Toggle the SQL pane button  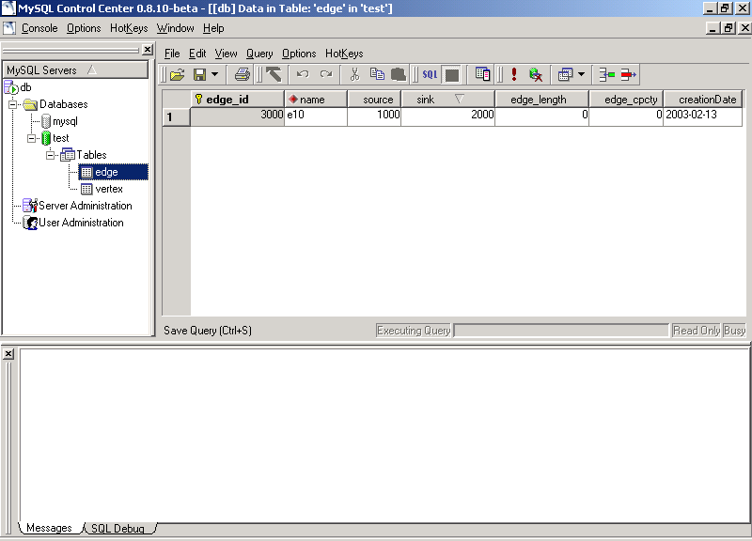(430, 75)
